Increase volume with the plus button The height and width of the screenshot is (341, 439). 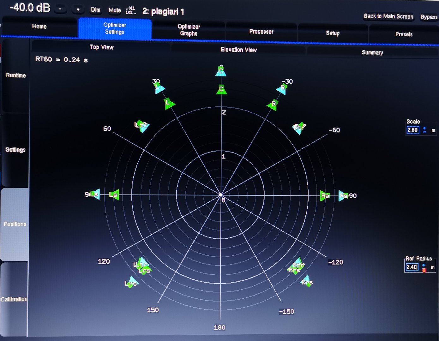[78, 9]
